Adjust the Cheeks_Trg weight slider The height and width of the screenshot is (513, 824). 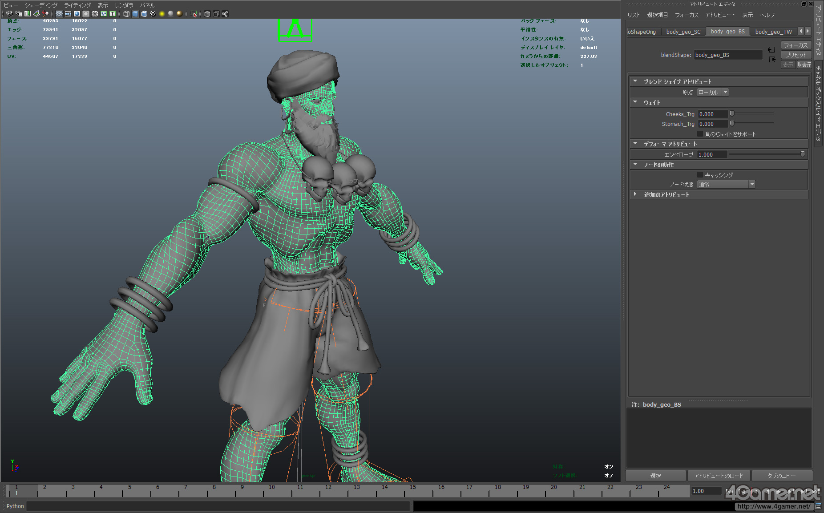[732, 114]
